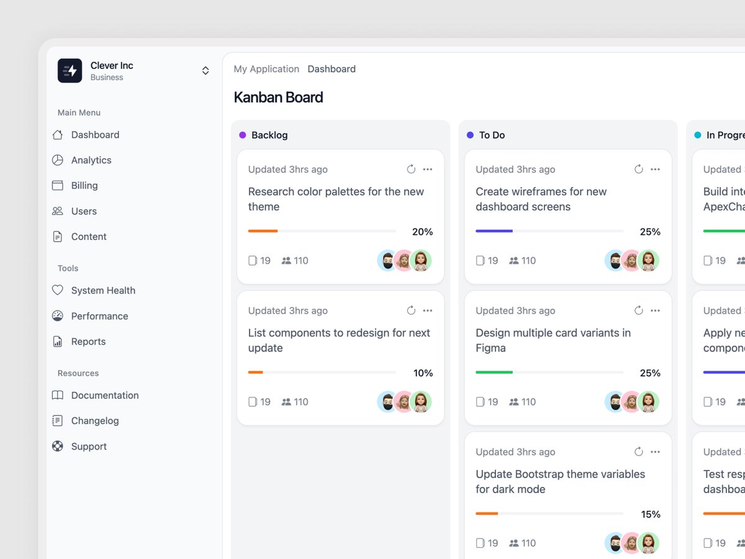The width and height of the screenshot is (745, 559).
Task: Click the Clever Inc lightning logo
Action: (70, 70)
